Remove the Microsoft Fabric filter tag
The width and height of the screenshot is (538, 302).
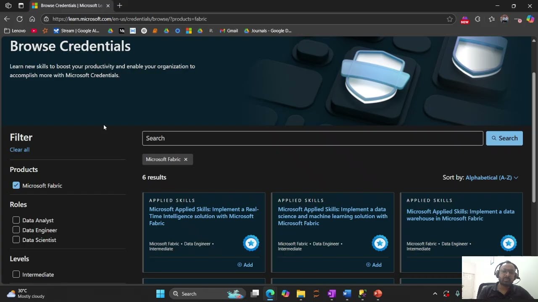[x=185, y=159]
